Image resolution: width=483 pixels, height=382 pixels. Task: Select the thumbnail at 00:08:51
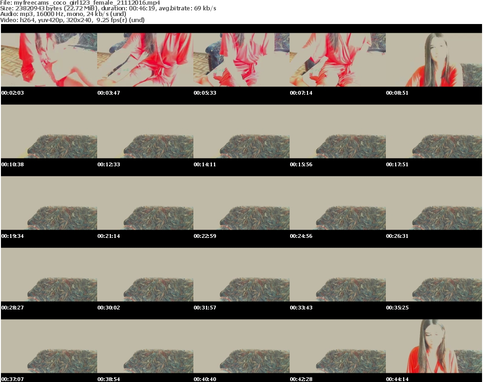click(x=434, y=60)
